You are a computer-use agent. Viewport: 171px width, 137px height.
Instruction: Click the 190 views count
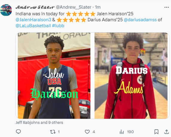(130, 132)
